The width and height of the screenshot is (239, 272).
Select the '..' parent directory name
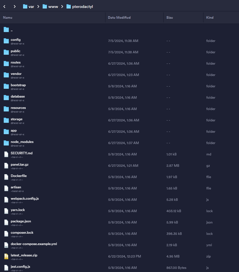[x=12, y=30]
